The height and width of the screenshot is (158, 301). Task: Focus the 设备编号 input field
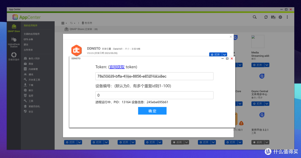pos(154,95)
